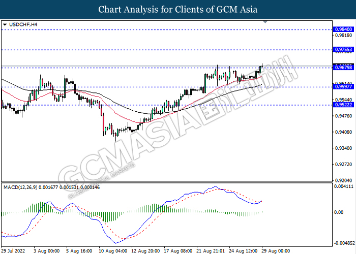Click the 0.93400 price axis value
The image size is (356, 254).
[x=343, y=148]
